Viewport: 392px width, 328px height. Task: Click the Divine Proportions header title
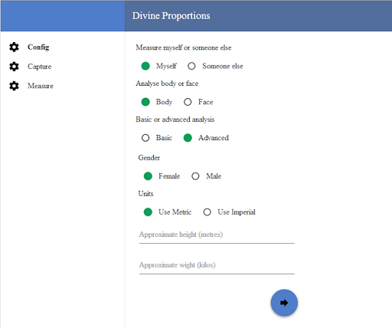[x=171, y=16]
